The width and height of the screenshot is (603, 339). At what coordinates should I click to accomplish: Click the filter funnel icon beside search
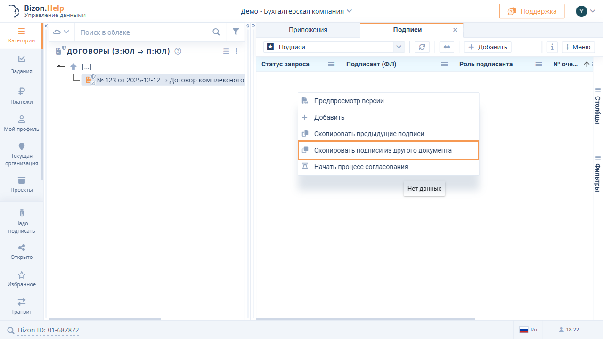point(236,32)
